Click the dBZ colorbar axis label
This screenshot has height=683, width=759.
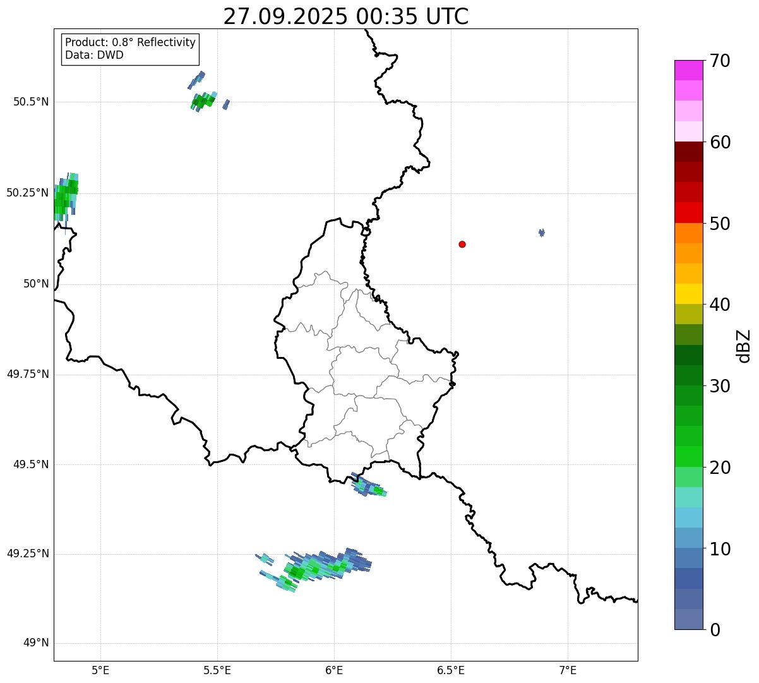tap(744, 346)
